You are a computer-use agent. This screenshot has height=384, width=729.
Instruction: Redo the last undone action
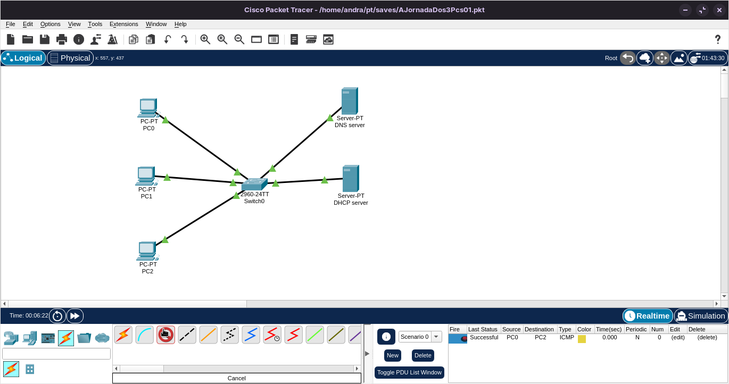tap(185, 39)
